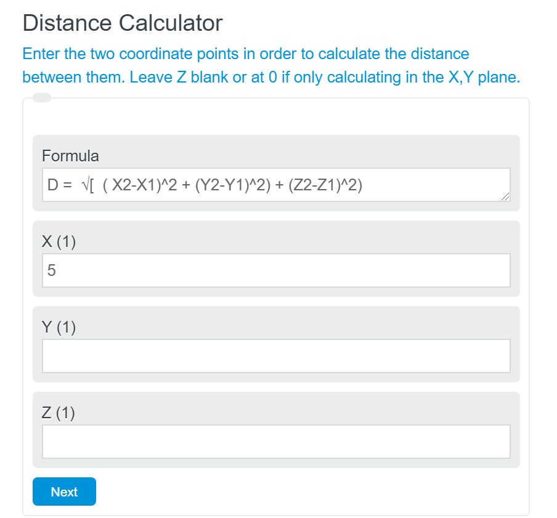
Task: Focus the X (1) input field
Action: [276, 270]
